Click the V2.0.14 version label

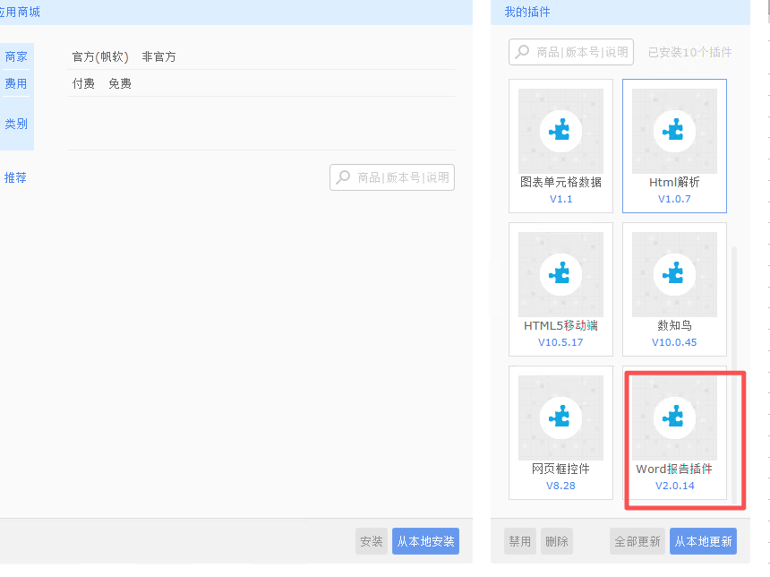675,486
